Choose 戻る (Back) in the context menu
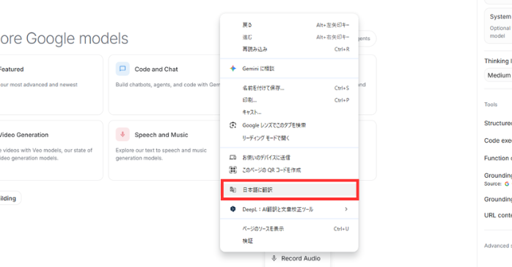This screenshot has height=267, width=512. [x=289, y=25]
